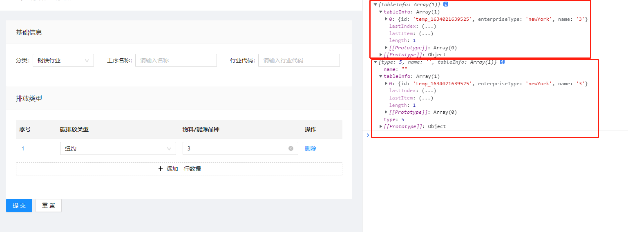Click 'type: 5' line in console

point(394,119)
